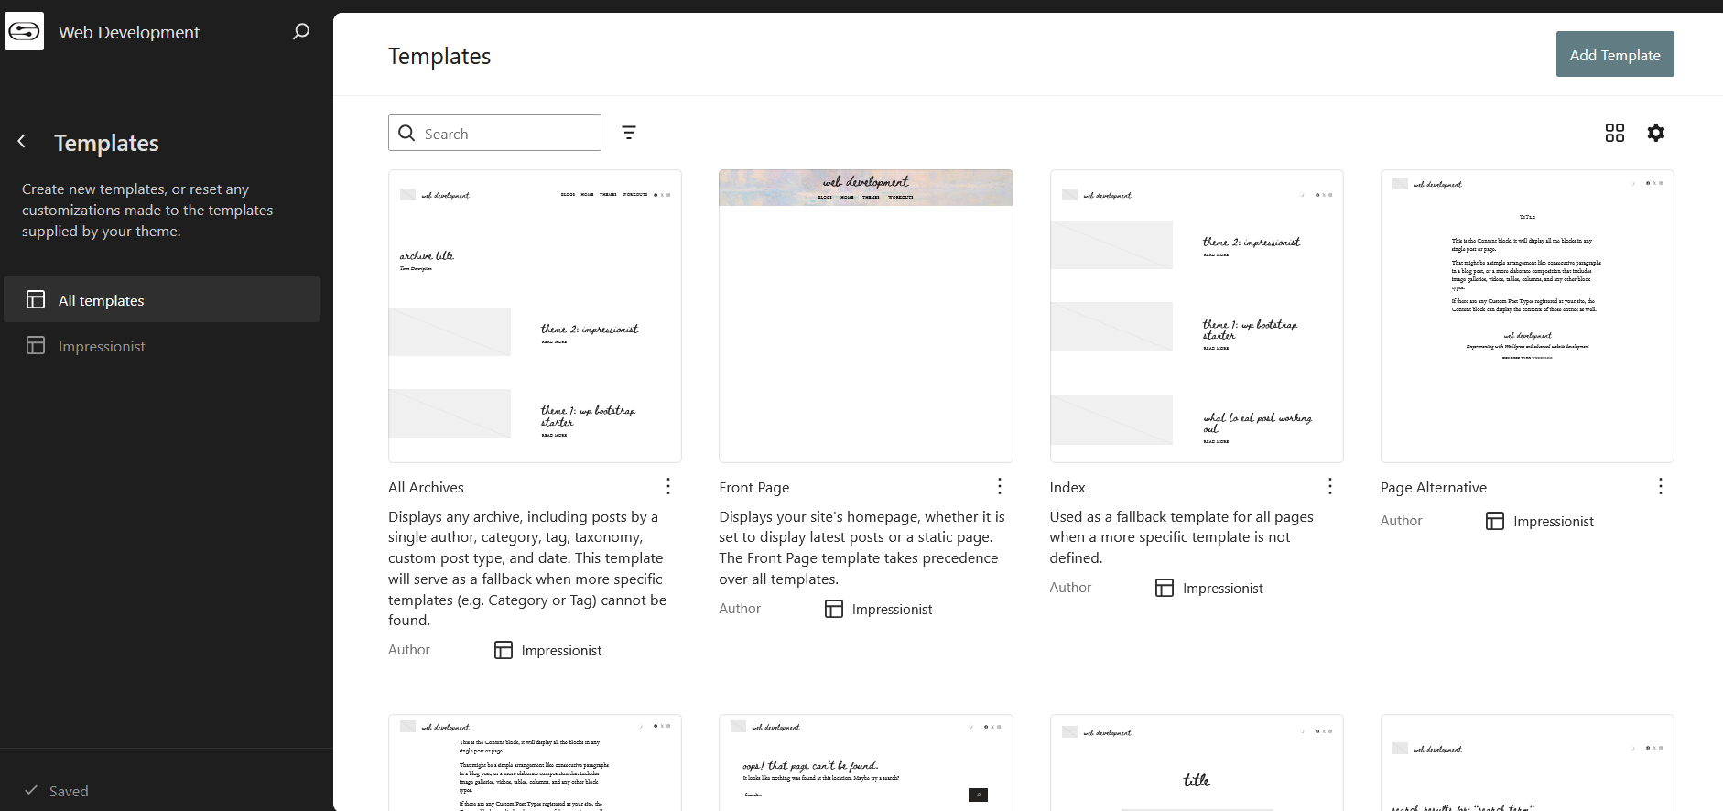Select All templates in sidebar
Viewport: 1723px width, 811px height.
click(x=162, y=300)
